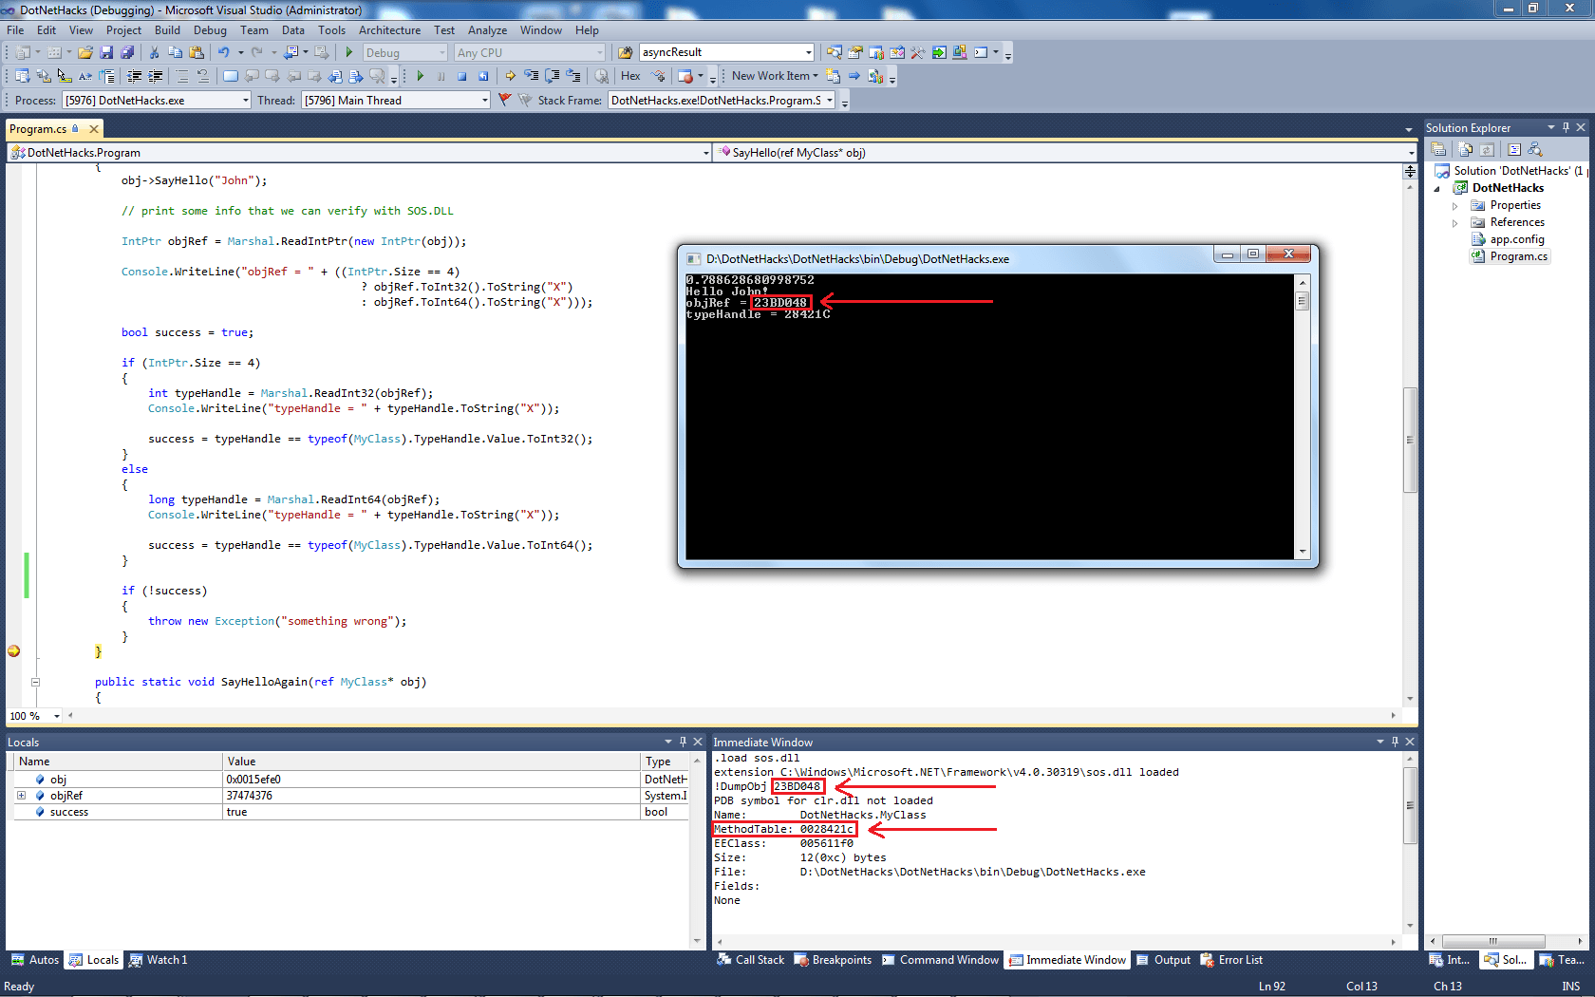Click the Cut scissors icon
The image size is (1595, 997).
[x=154, y=53]
